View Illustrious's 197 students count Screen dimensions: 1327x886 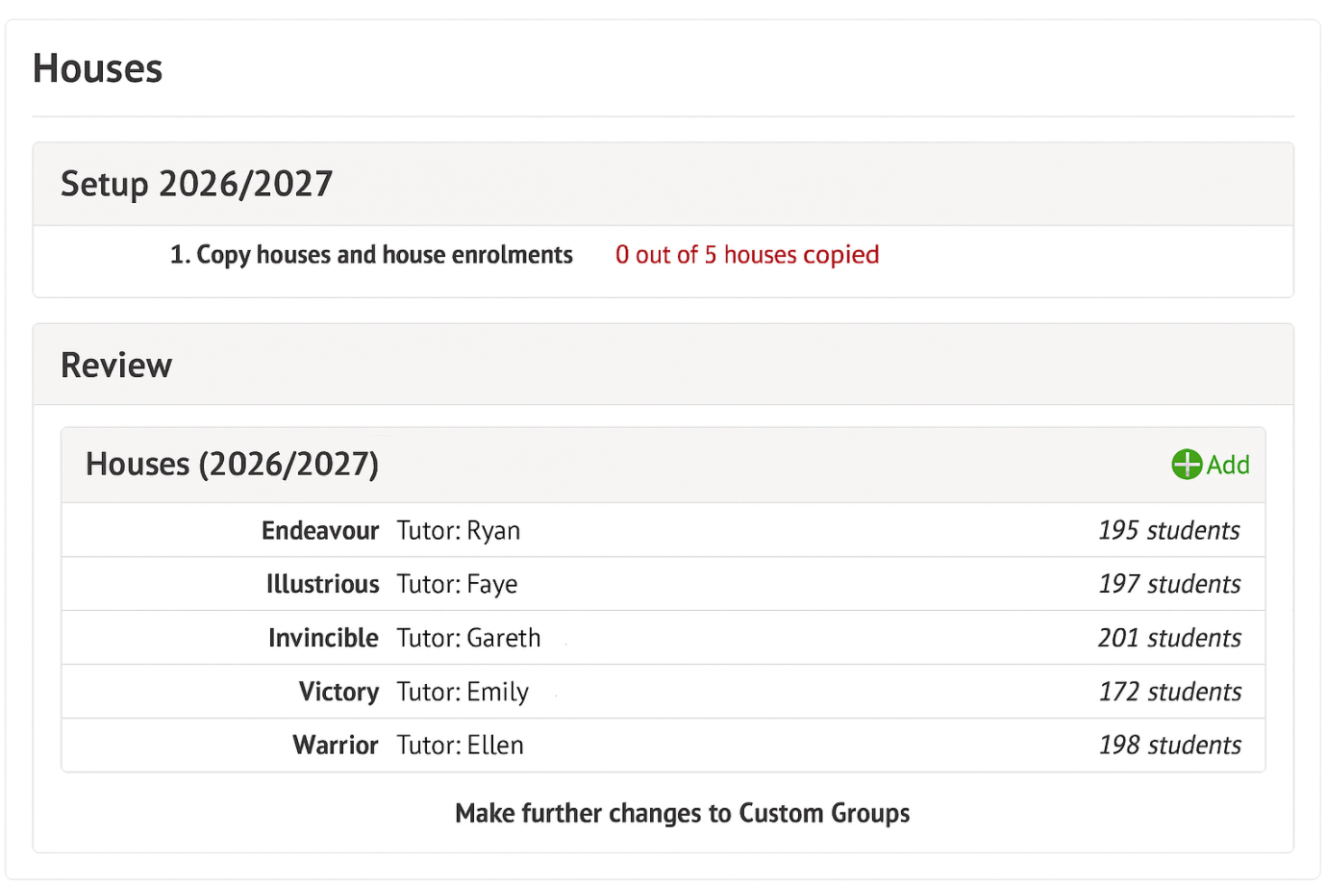point(1169,585)
